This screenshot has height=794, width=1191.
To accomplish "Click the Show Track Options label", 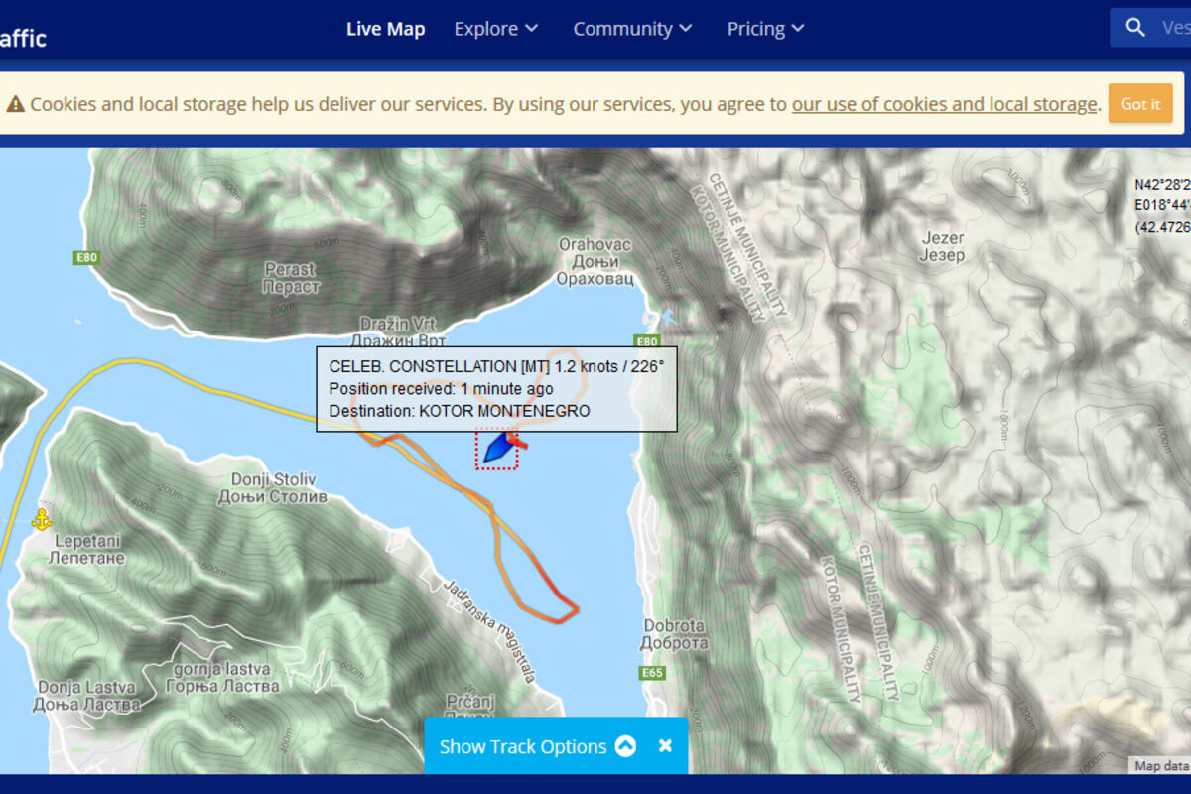I will [522, 747].
